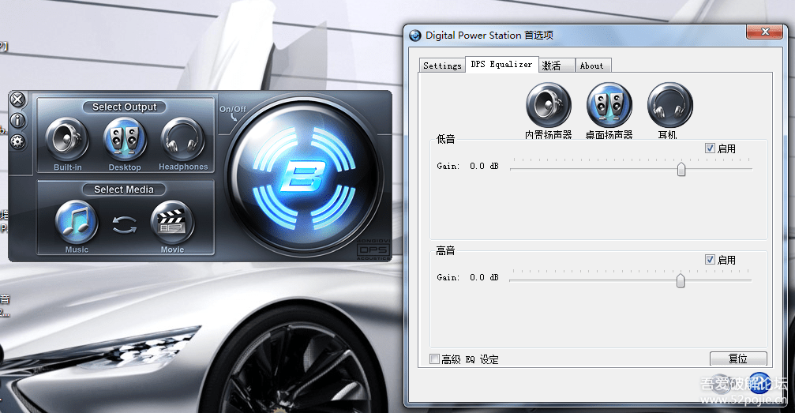Enable the 高级 EQ 设定 checkbox
Screen dimensions: 795x413
point(434,359)
